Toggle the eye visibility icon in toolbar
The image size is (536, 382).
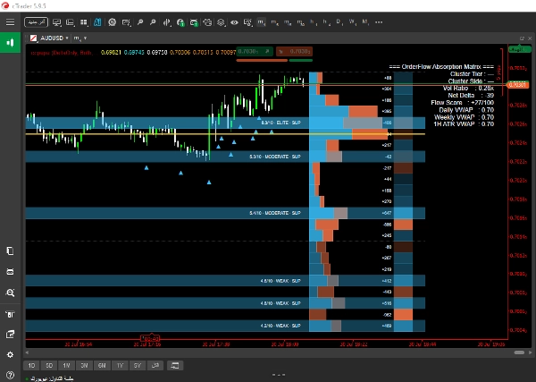tap(234, 22)
